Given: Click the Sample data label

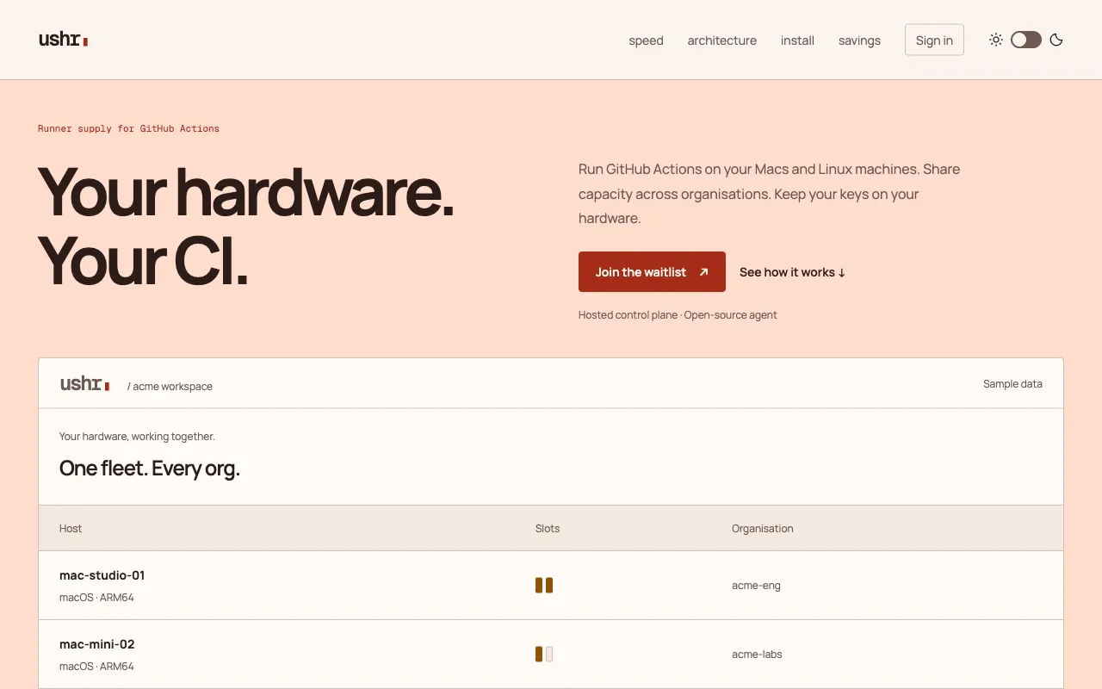Looking at the screenshot, I should coord(1012,384).
